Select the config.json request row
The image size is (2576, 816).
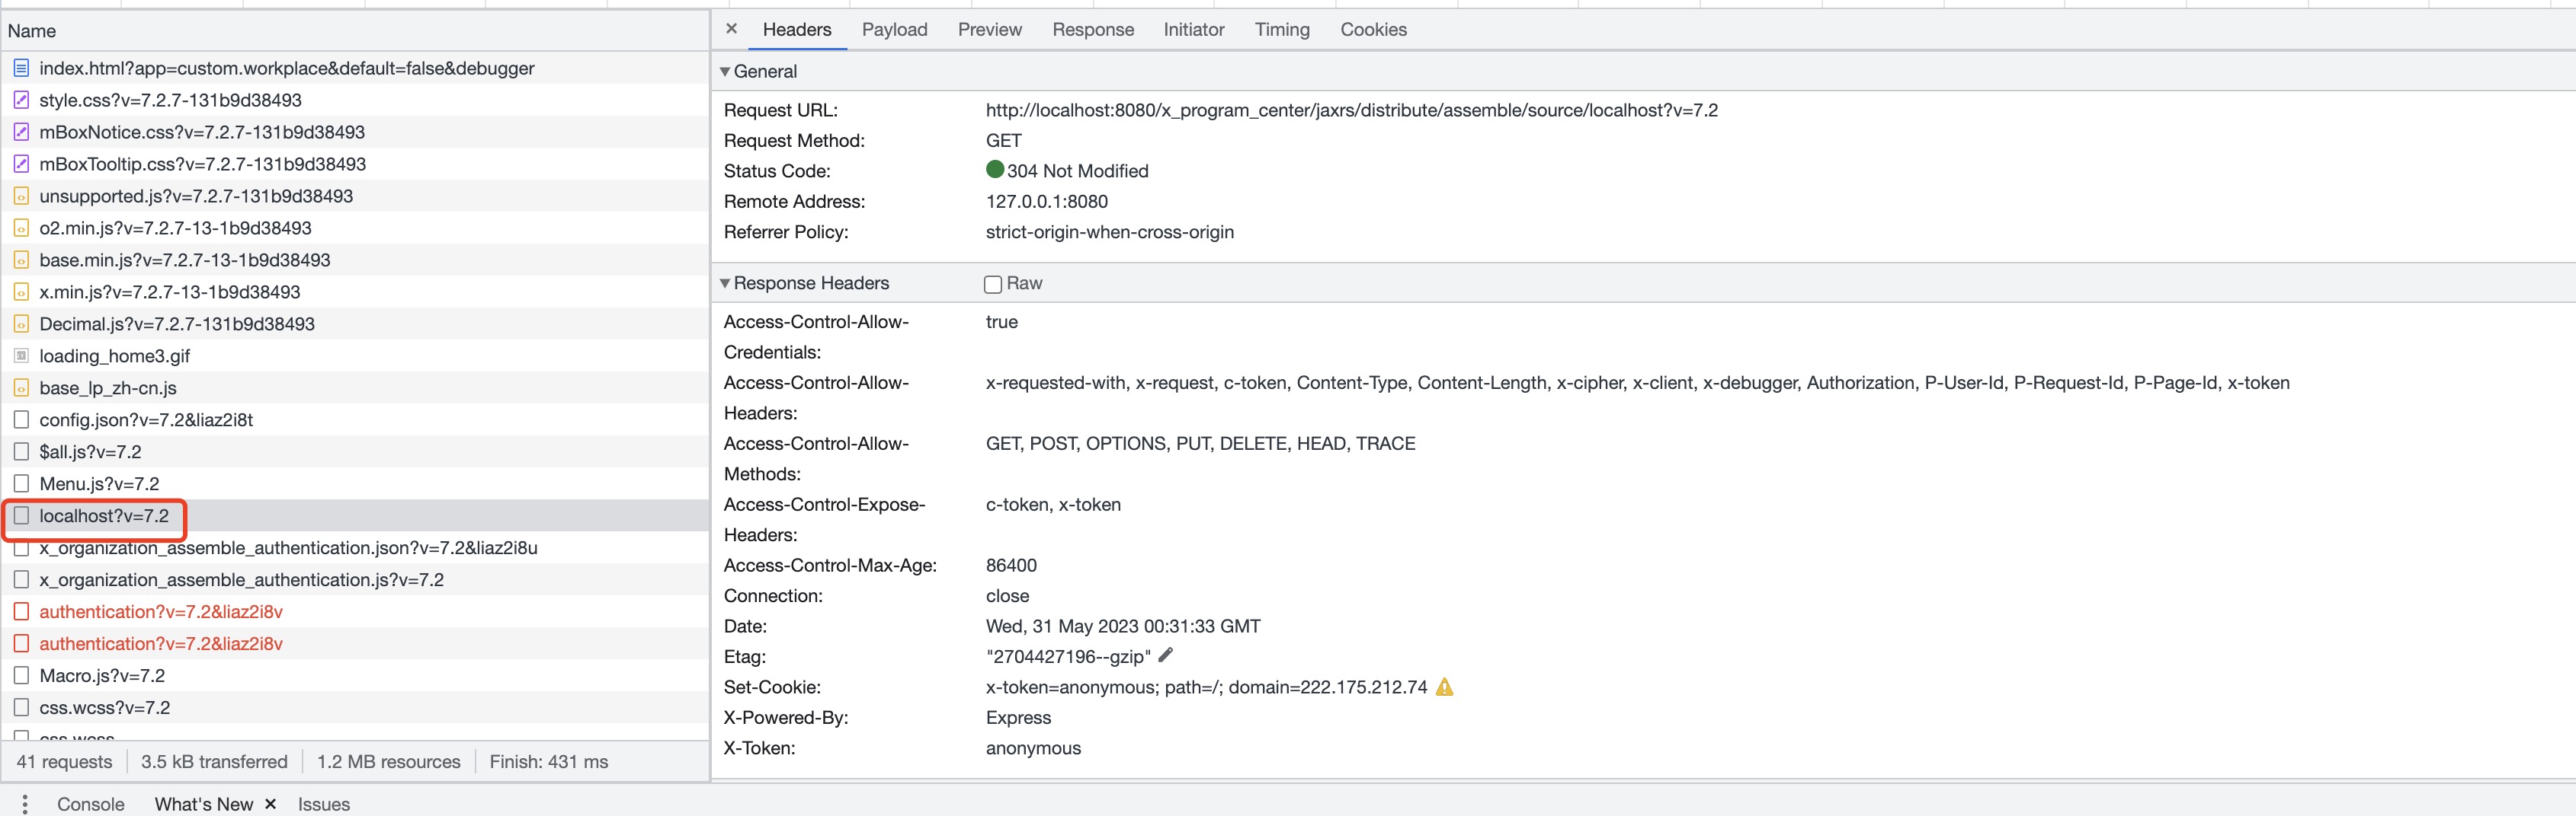click(146, 419)
